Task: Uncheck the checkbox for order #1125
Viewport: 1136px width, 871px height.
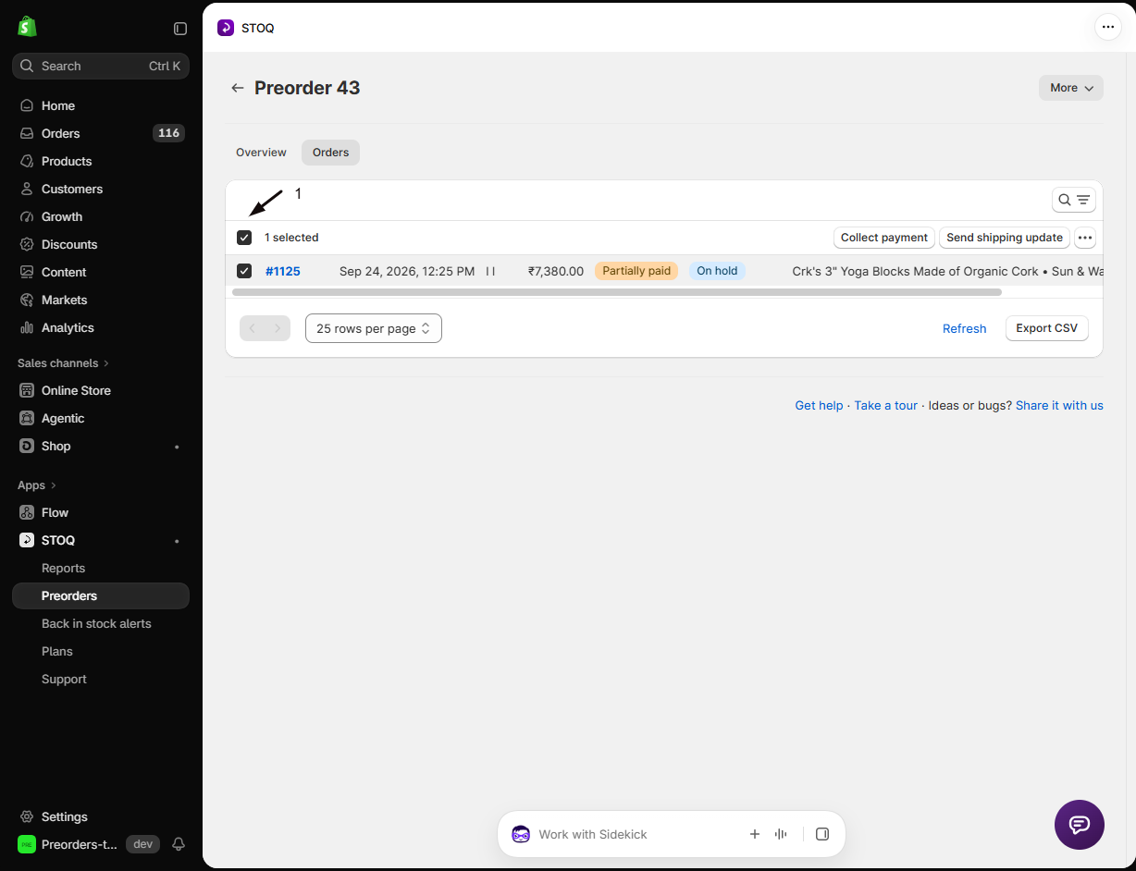Action: pos(244,271)
